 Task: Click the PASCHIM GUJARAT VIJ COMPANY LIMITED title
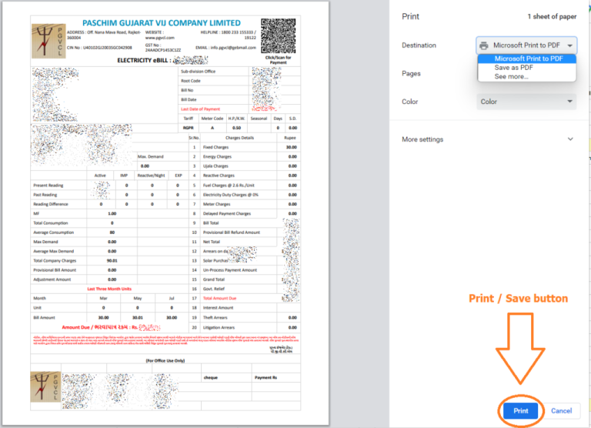162,23
